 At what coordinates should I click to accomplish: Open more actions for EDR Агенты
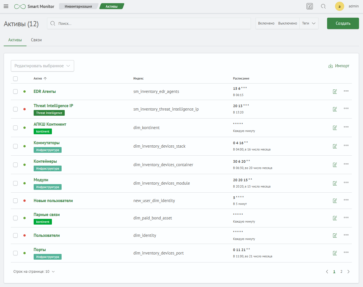[x=346, y=91]
